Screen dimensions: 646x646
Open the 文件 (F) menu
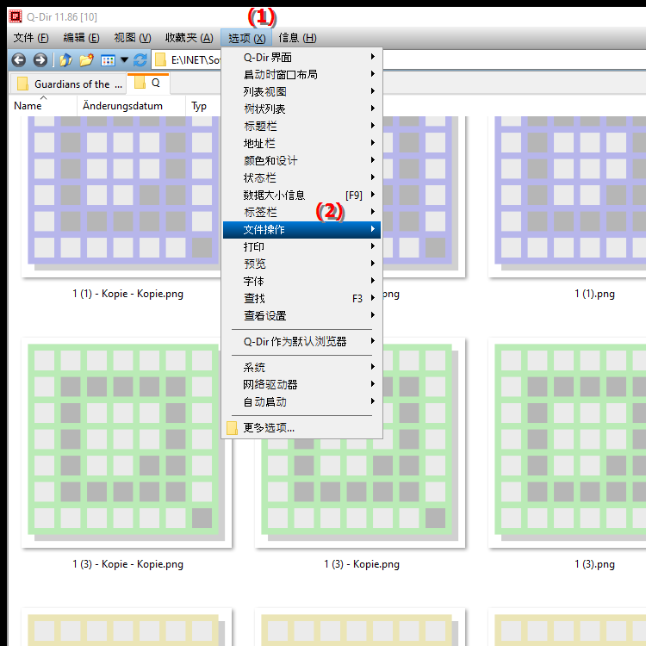tap(31, 38)
